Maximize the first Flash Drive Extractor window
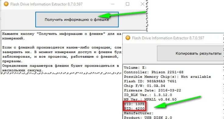The image size is (224, 119). coord(128,4)
